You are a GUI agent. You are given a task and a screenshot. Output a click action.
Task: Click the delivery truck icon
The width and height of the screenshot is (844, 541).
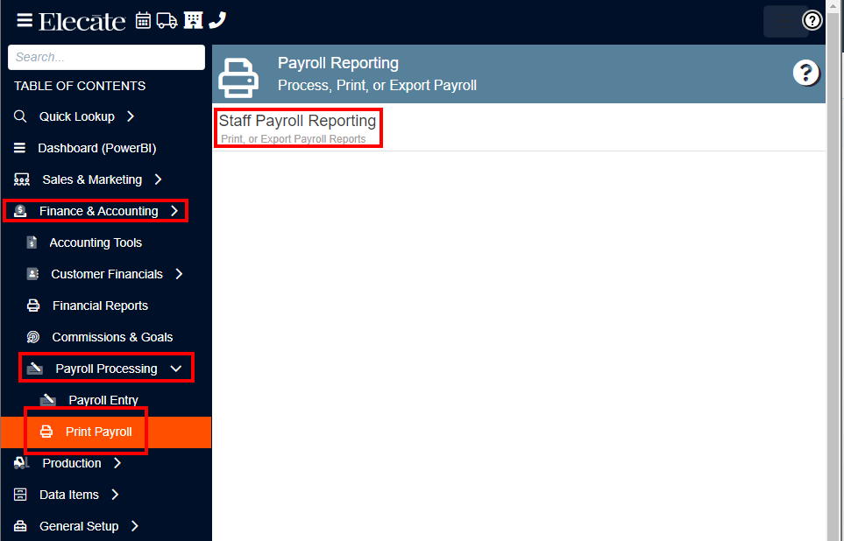(x=167, y=21)
